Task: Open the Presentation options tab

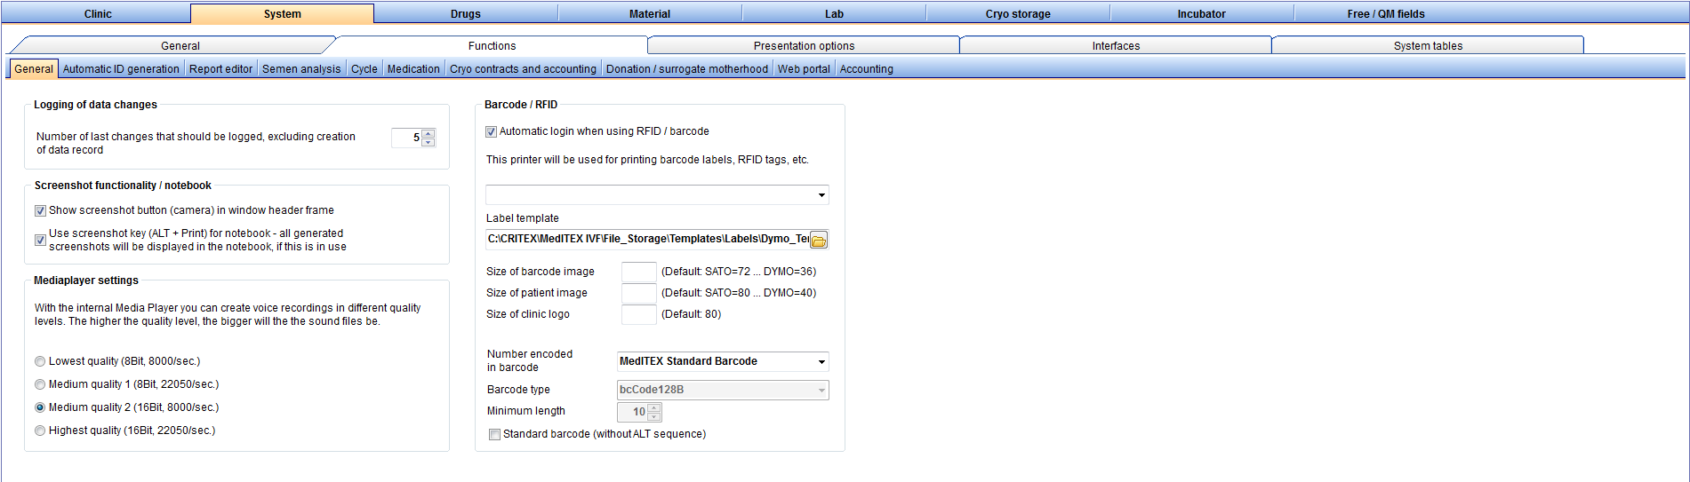Action: coord(804,45)
